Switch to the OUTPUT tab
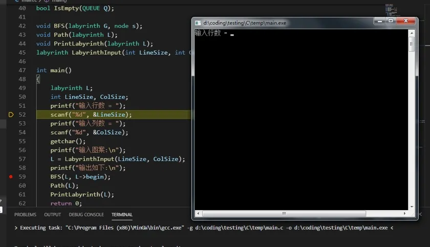Screen dimensions: 430x247 click(52, 214)
